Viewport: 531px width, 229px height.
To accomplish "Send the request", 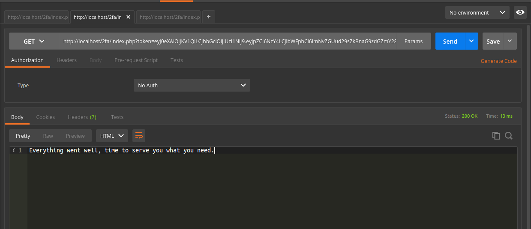I will [x=450, y=41].
